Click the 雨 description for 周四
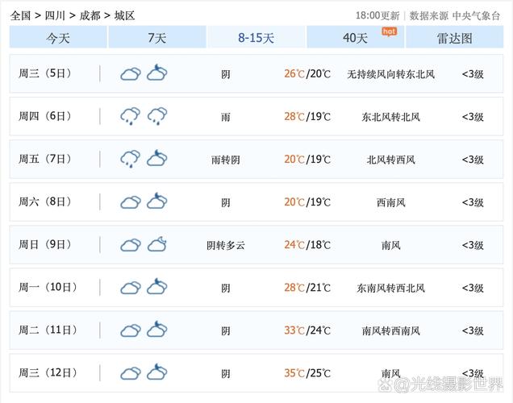513x403 pixels. pyautogui.click(x=225, y=117)
